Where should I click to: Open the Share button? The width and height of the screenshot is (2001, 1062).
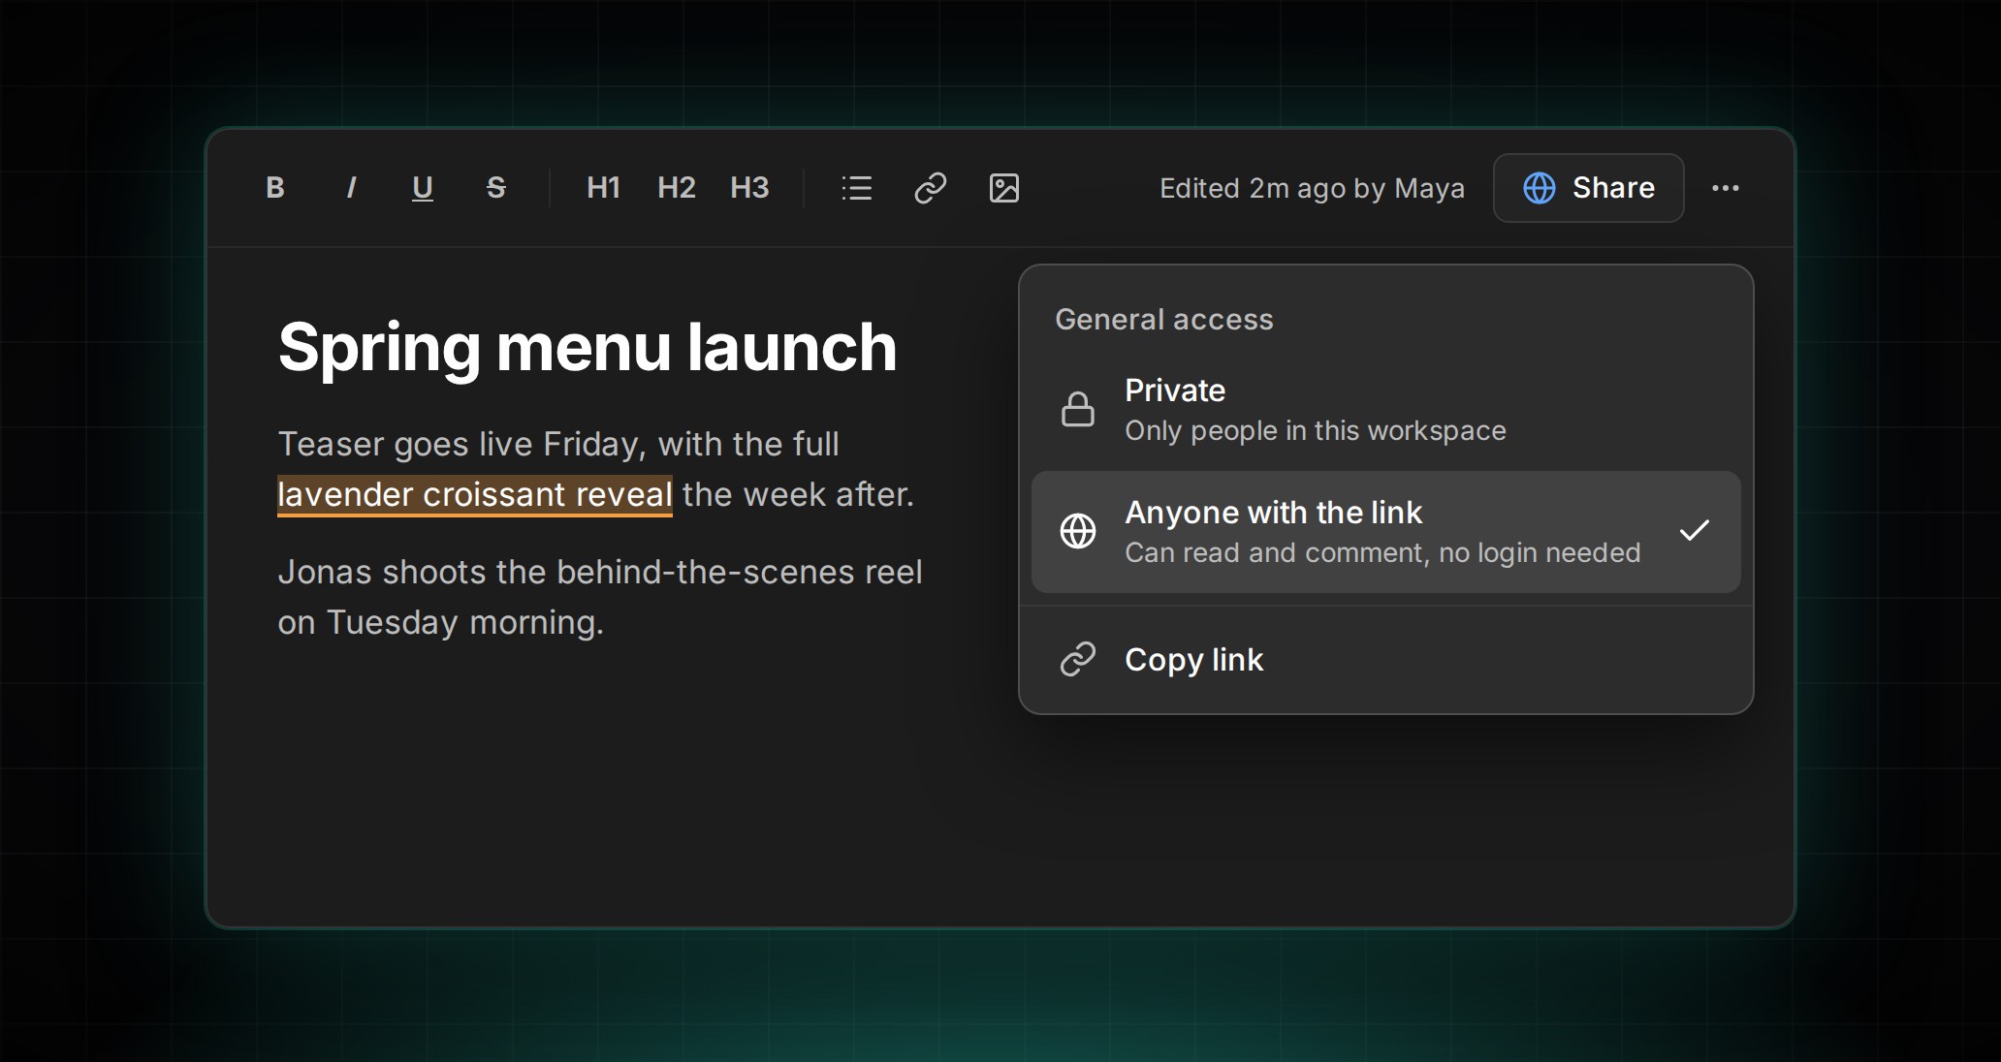(1588, 188)
